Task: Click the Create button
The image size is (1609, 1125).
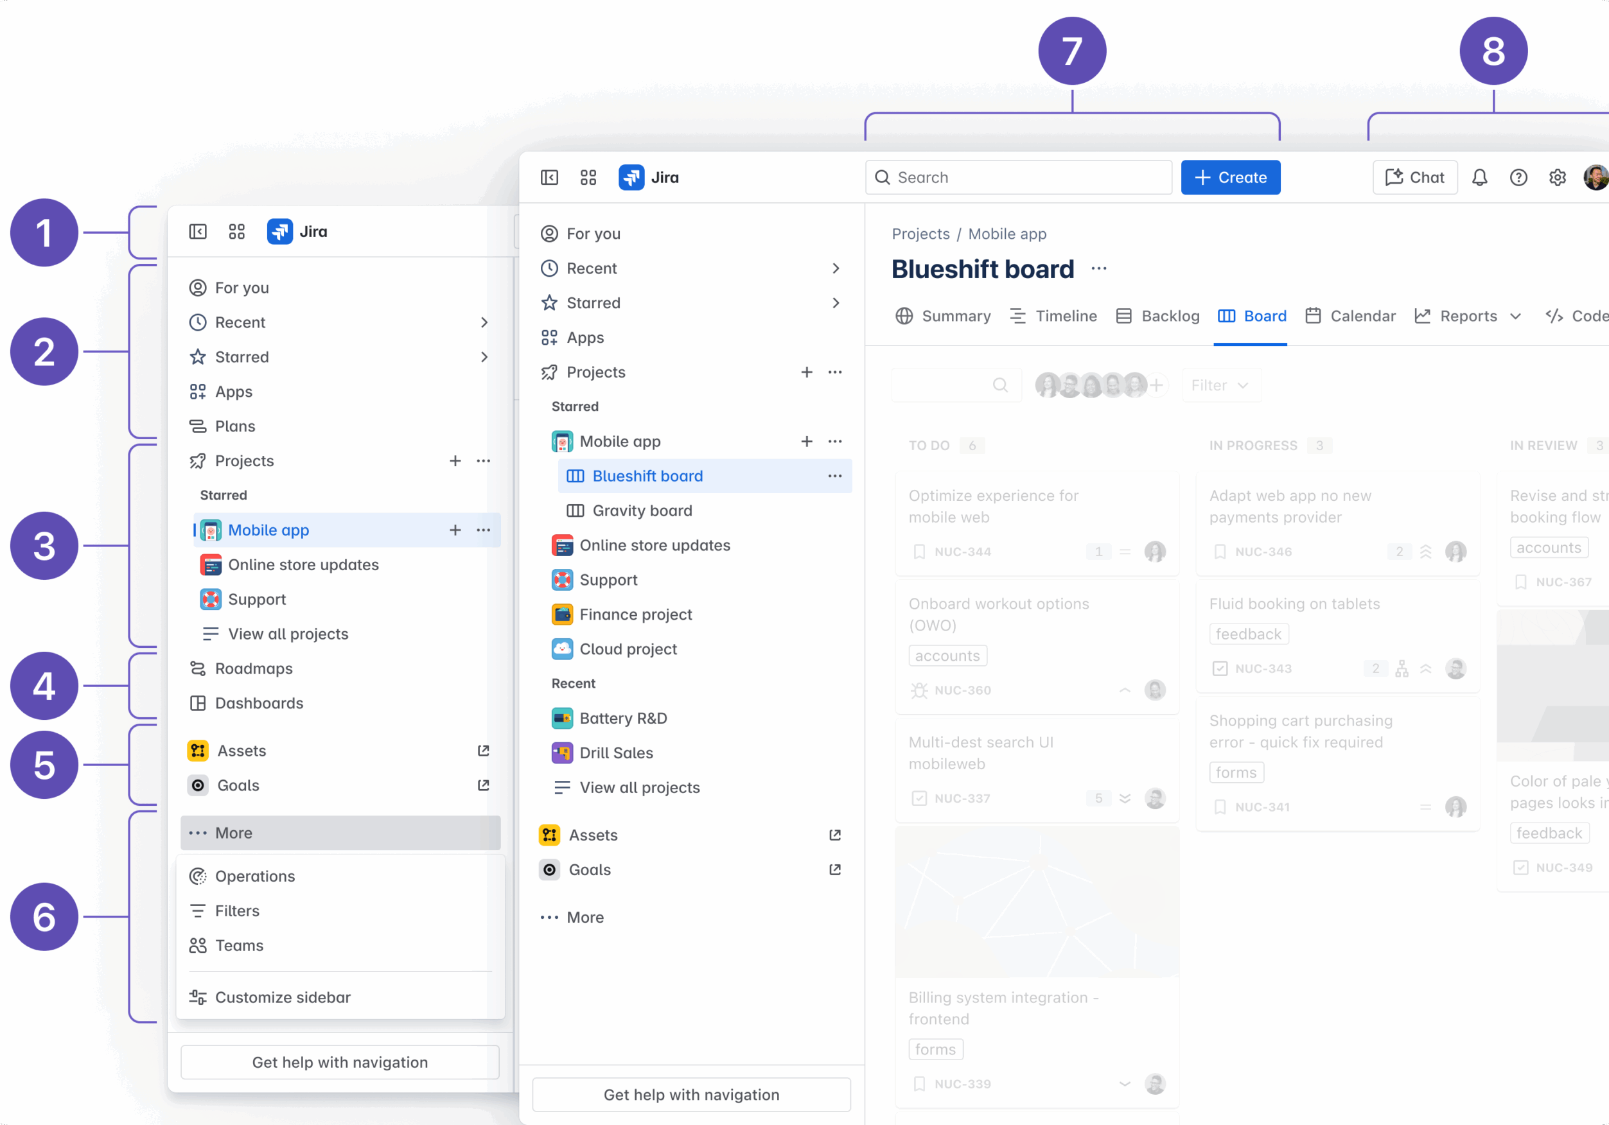Action: coord(1230,177)
